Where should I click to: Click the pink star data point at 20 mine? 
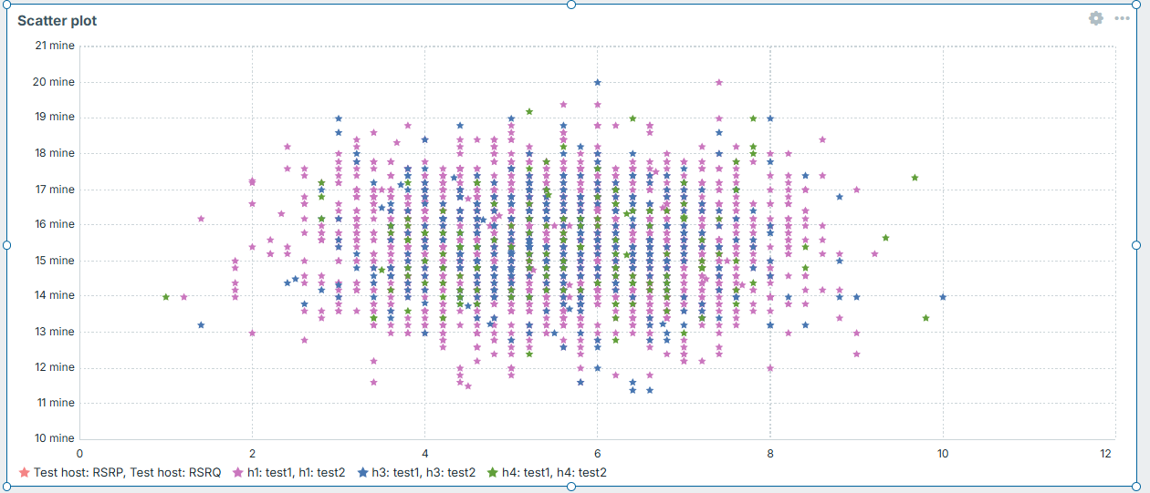pos(719,82)
